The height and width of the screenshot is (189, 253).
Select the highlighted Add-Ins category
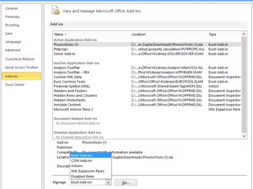point(22,76)
